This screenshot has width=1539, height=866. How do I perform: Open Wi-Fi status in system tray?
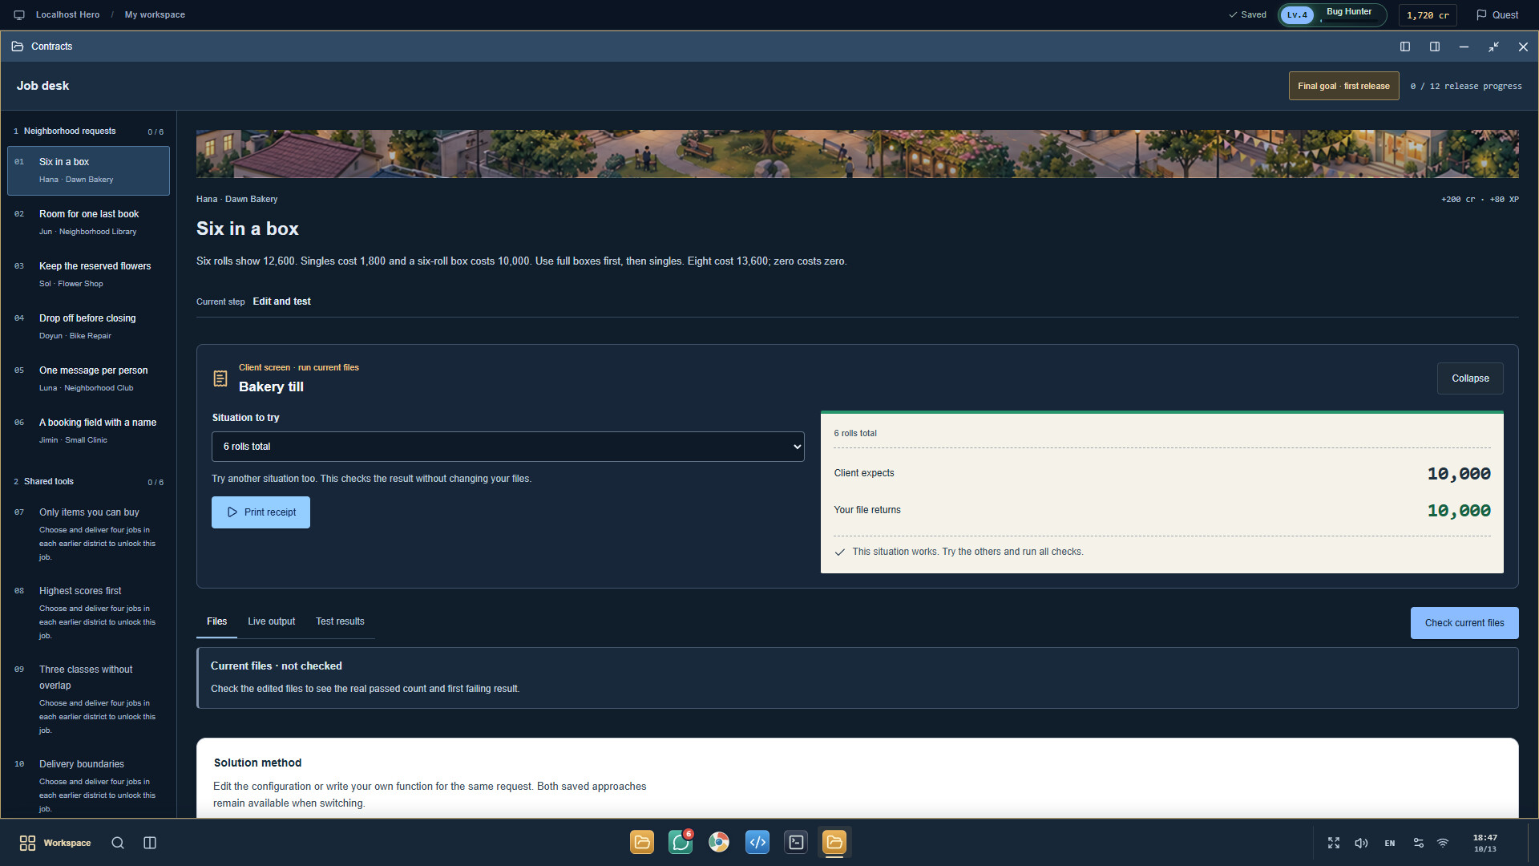point(1443,843)
